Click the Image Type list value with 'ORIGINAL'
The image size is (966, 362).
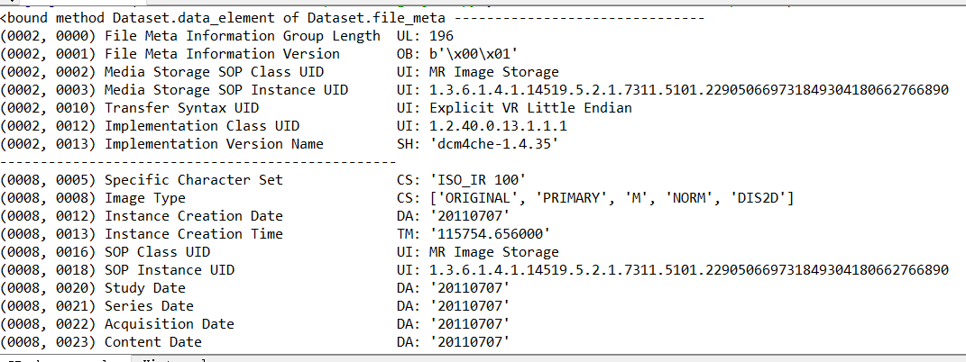pos(612,198)
